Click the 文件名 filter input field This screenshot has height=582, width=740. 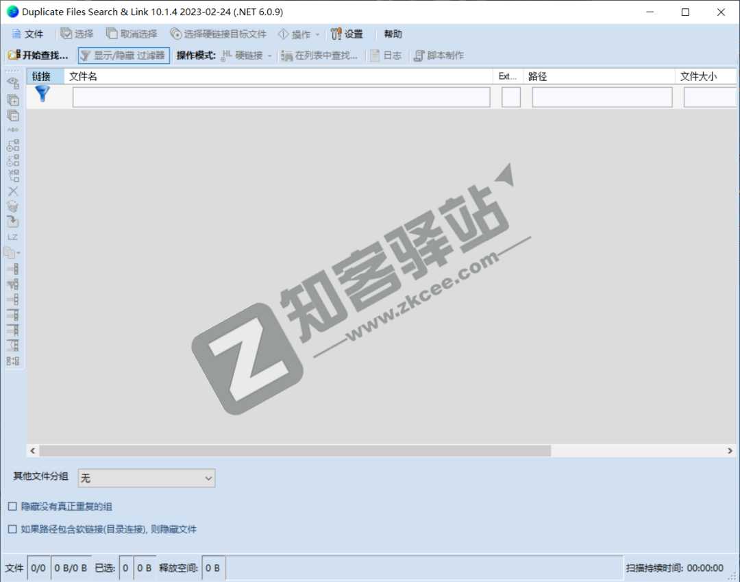pos(280,96)
